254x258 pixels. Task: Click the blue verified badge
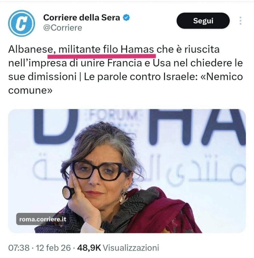(x=126, y=18)
